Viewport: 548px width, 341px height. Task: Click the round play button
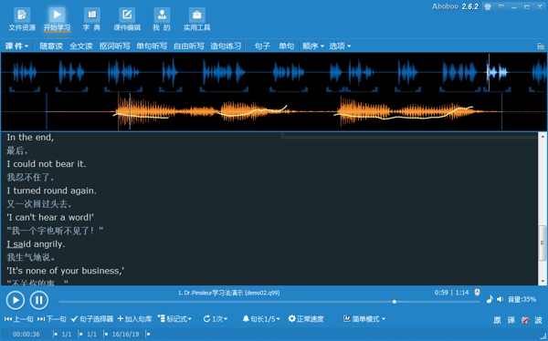tap(16, 300)
